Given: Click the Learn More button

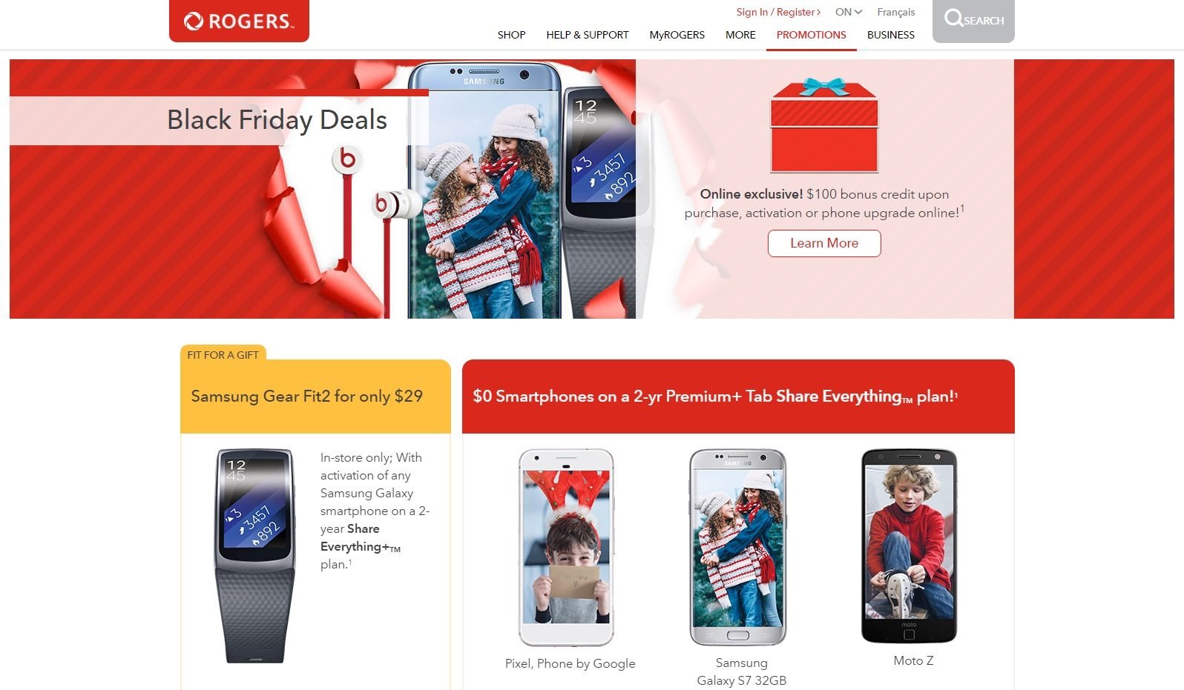Looking at the screenshot, I should pyautogui.click(x=824, y=243).
